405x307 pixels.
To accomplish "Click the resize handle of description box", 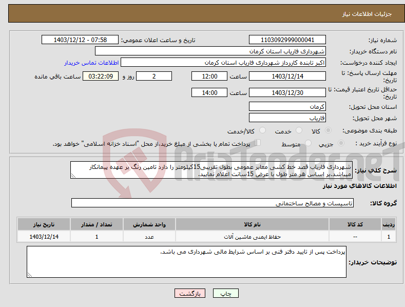I will pos(73,176).
